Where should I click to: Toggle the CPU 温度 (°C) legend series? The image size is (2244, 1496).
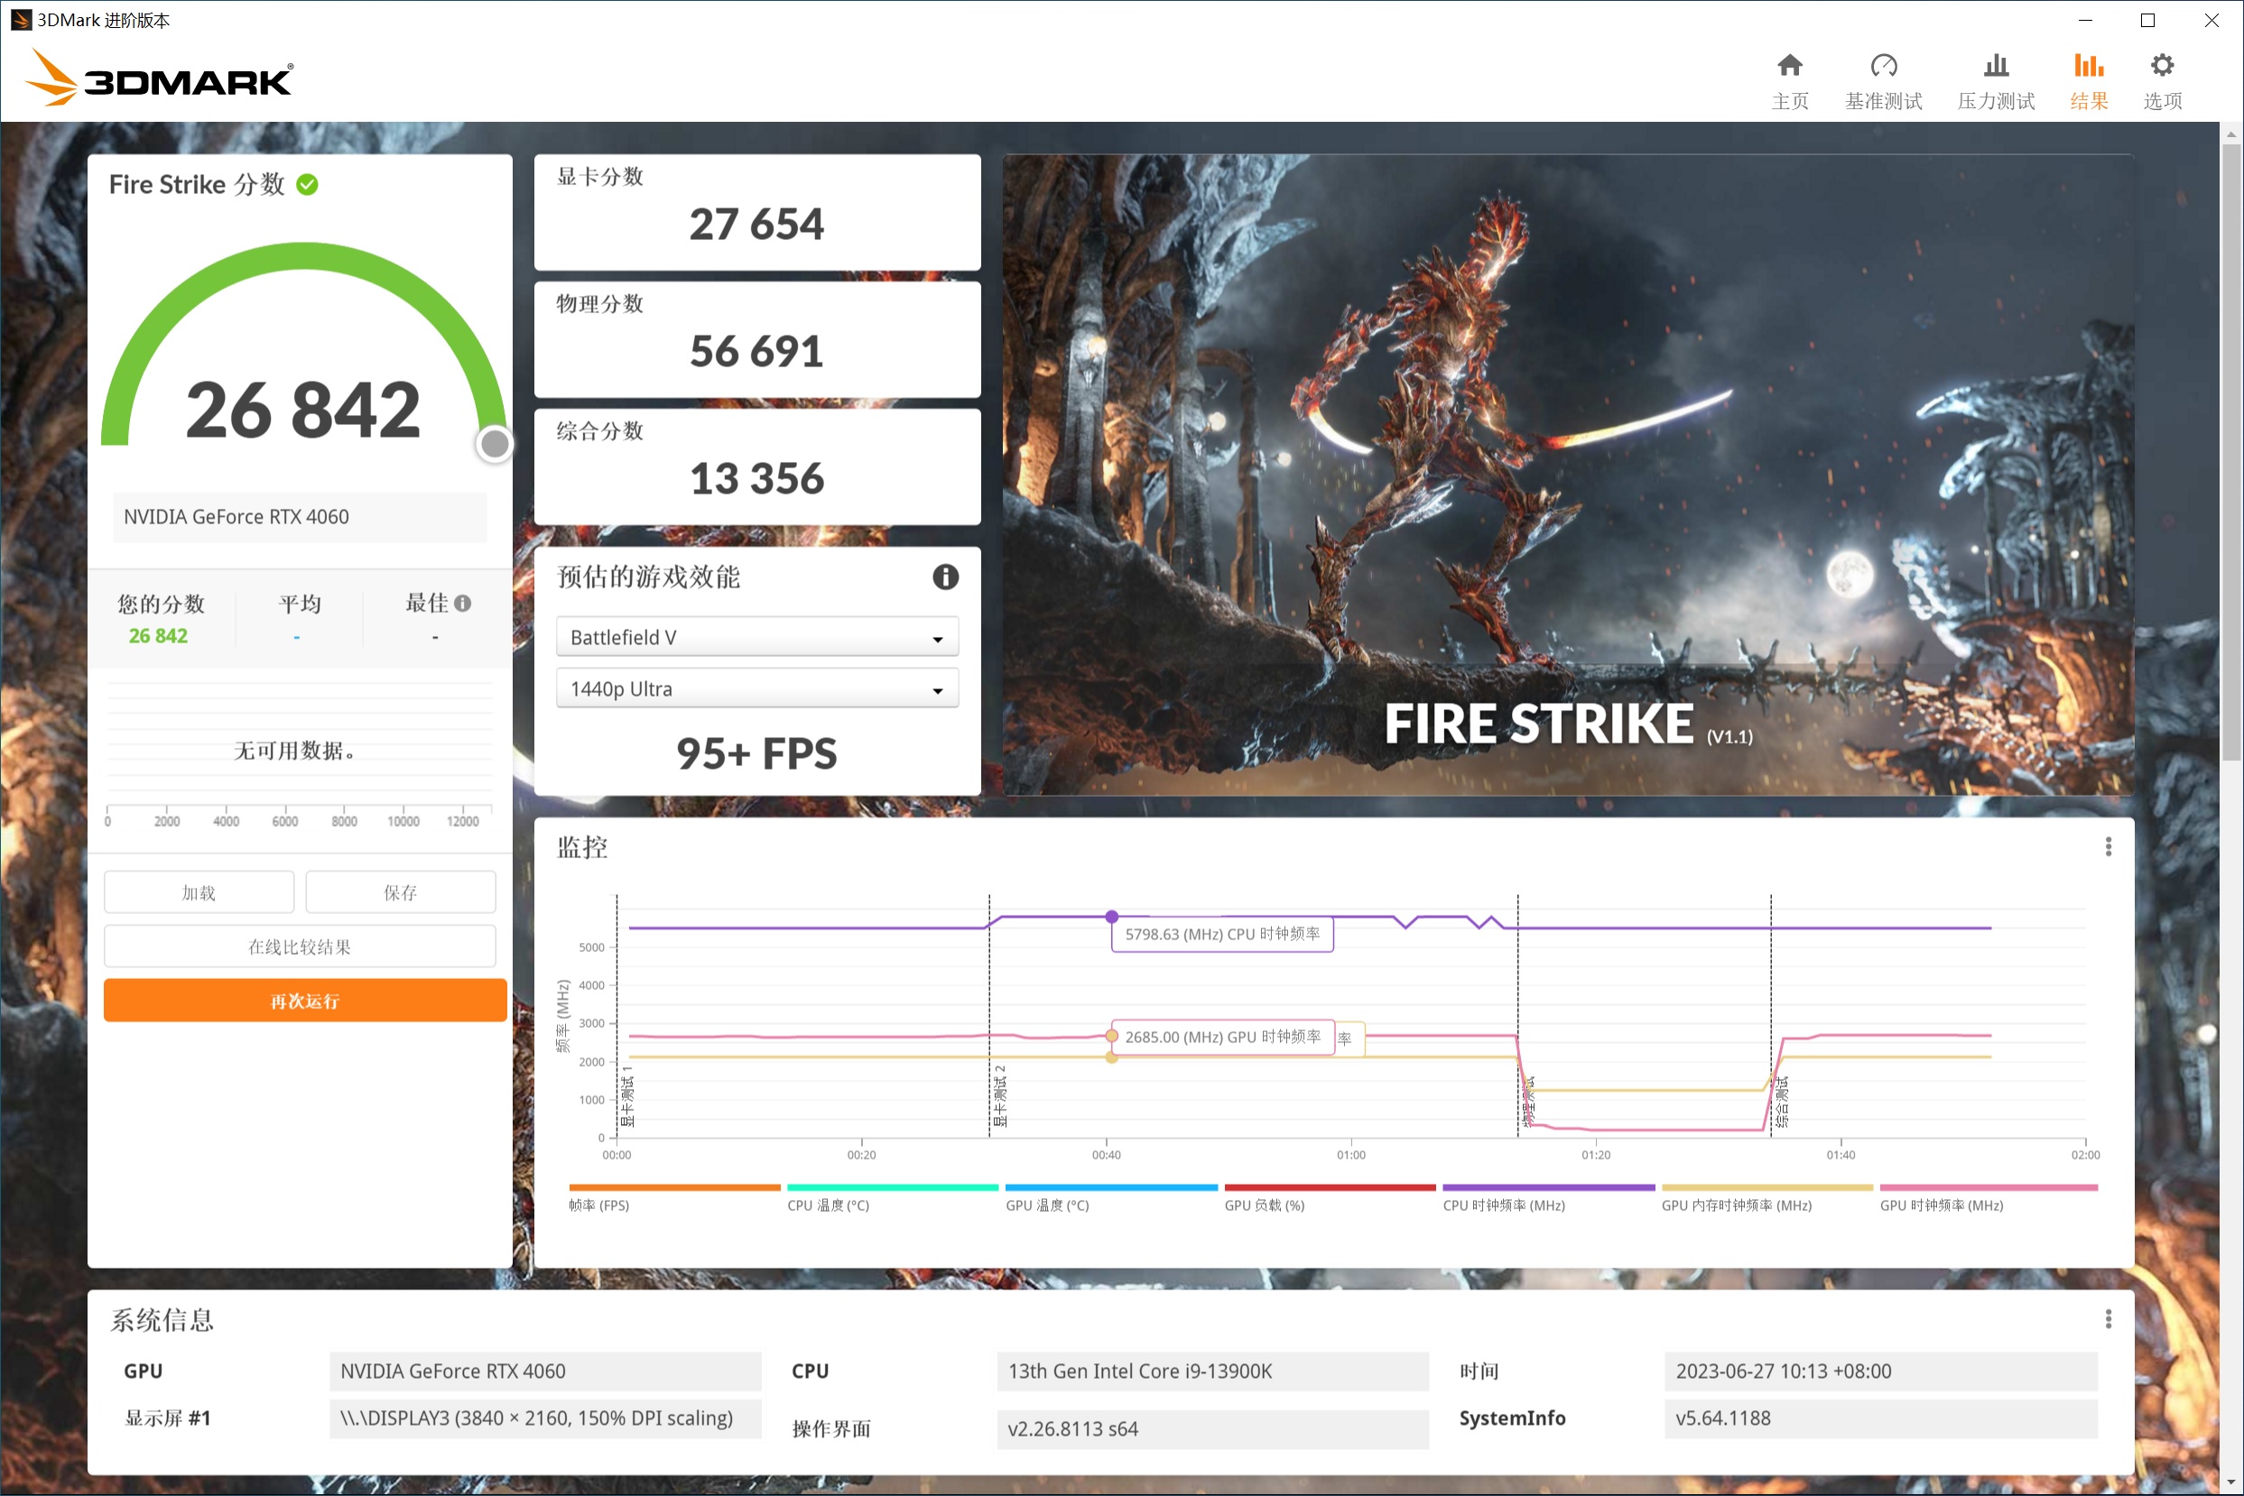point(892,1198)
